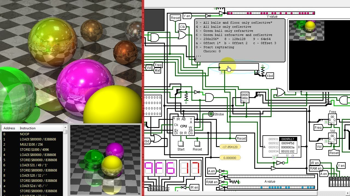Click the OR gate next to the left Kbd label
This screenshot has width=350, height=196.
click(x=157, y=139)
